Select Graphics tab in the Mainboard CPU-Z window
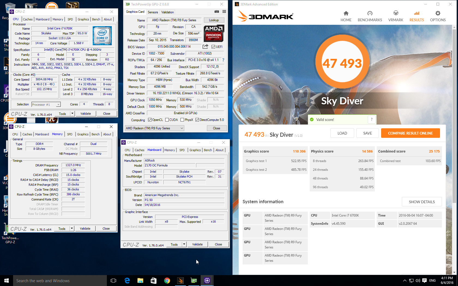Viewport: 458px width, 286px height. (x=195, y=150)
